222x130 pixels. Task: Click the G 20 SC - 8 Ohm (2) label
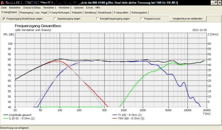22,119
